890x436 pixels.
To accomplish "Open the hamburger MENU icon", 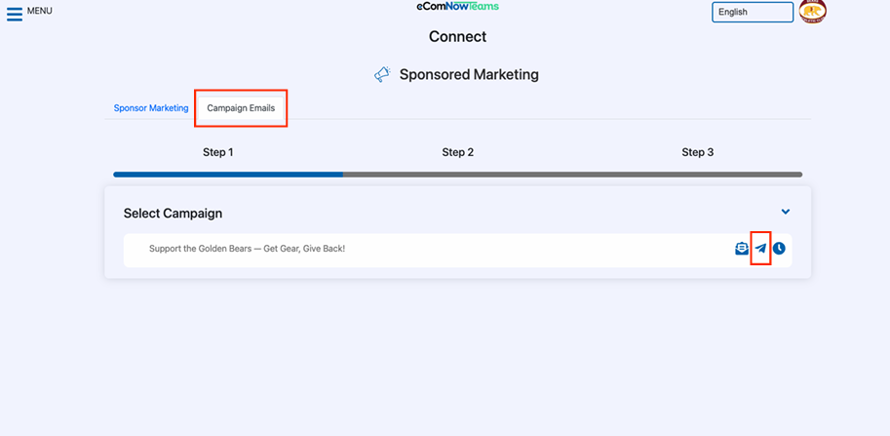I will pyautogui.click(x=15, y=14).
